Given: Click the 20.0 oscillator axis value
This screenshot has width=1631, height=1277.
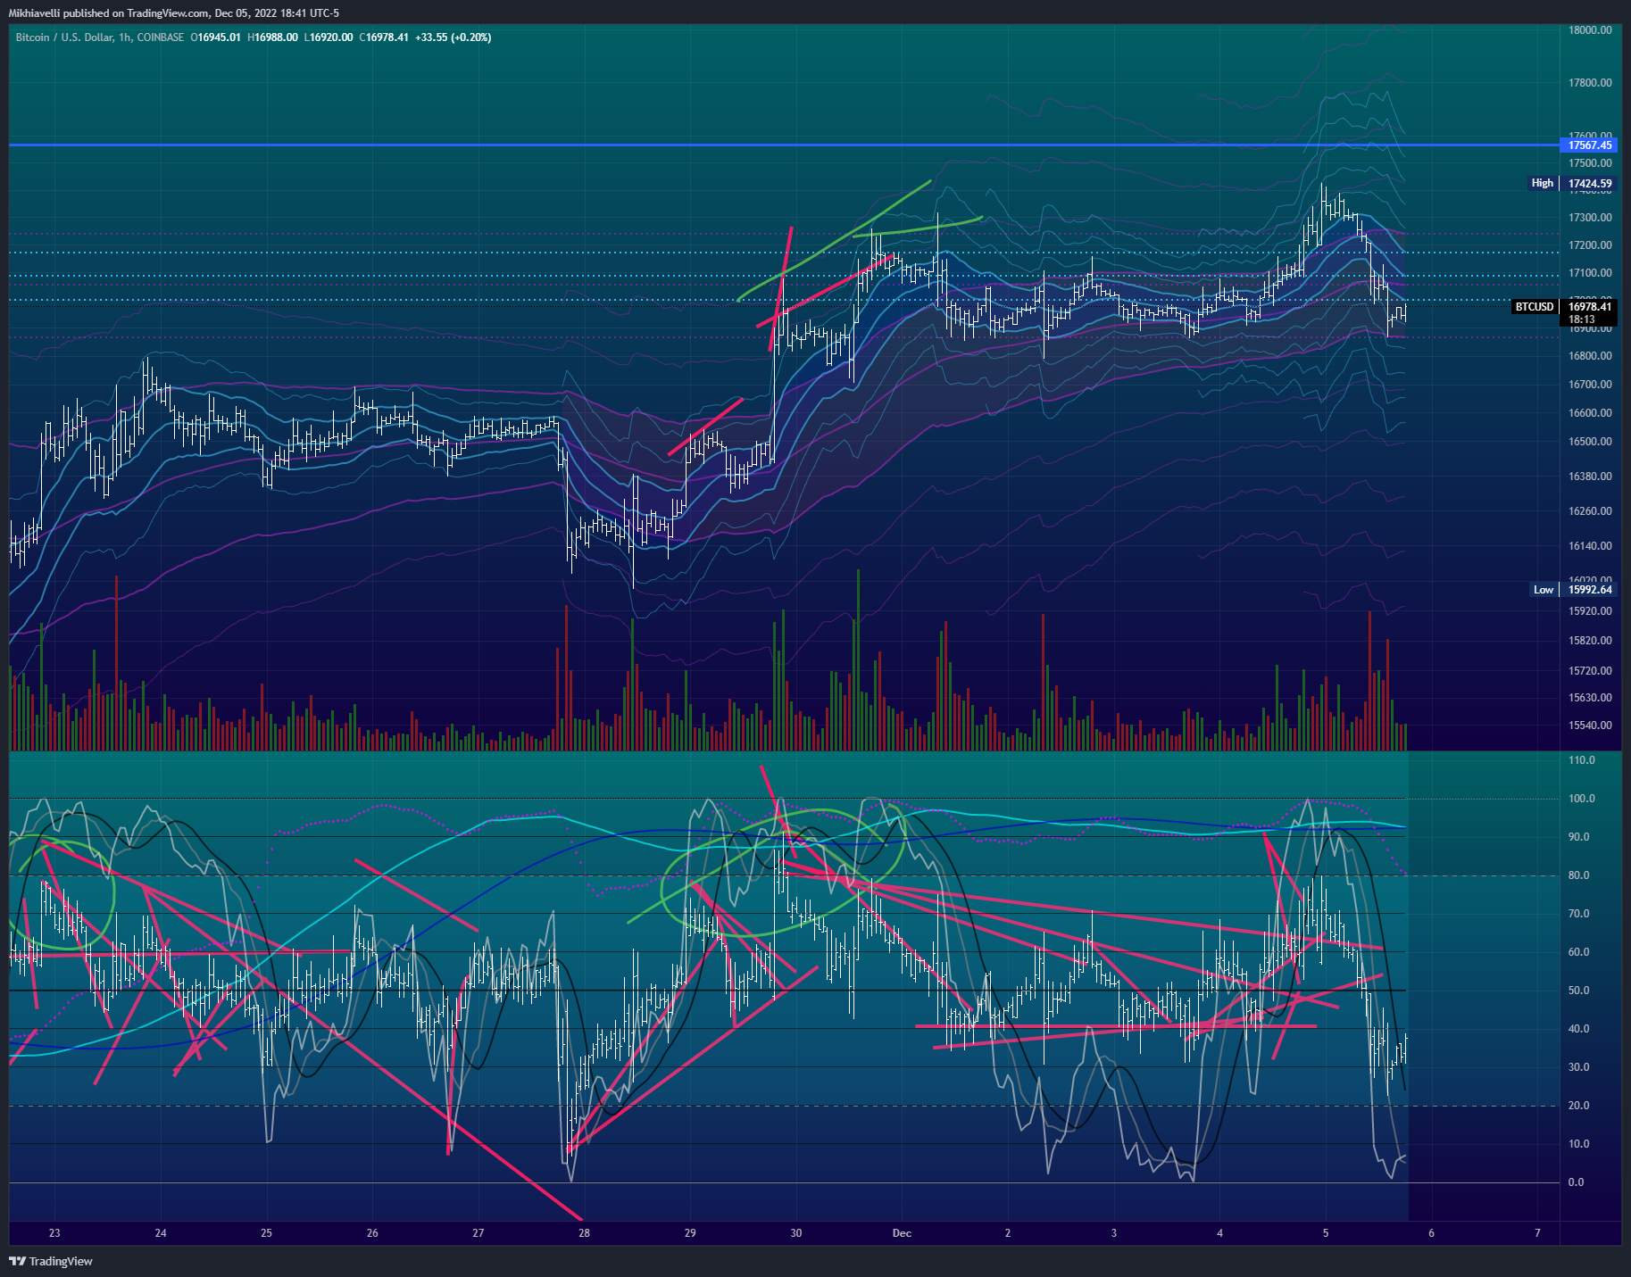Looking at the screenshot, I should pyautogui.click(x=1579, y=1106).
